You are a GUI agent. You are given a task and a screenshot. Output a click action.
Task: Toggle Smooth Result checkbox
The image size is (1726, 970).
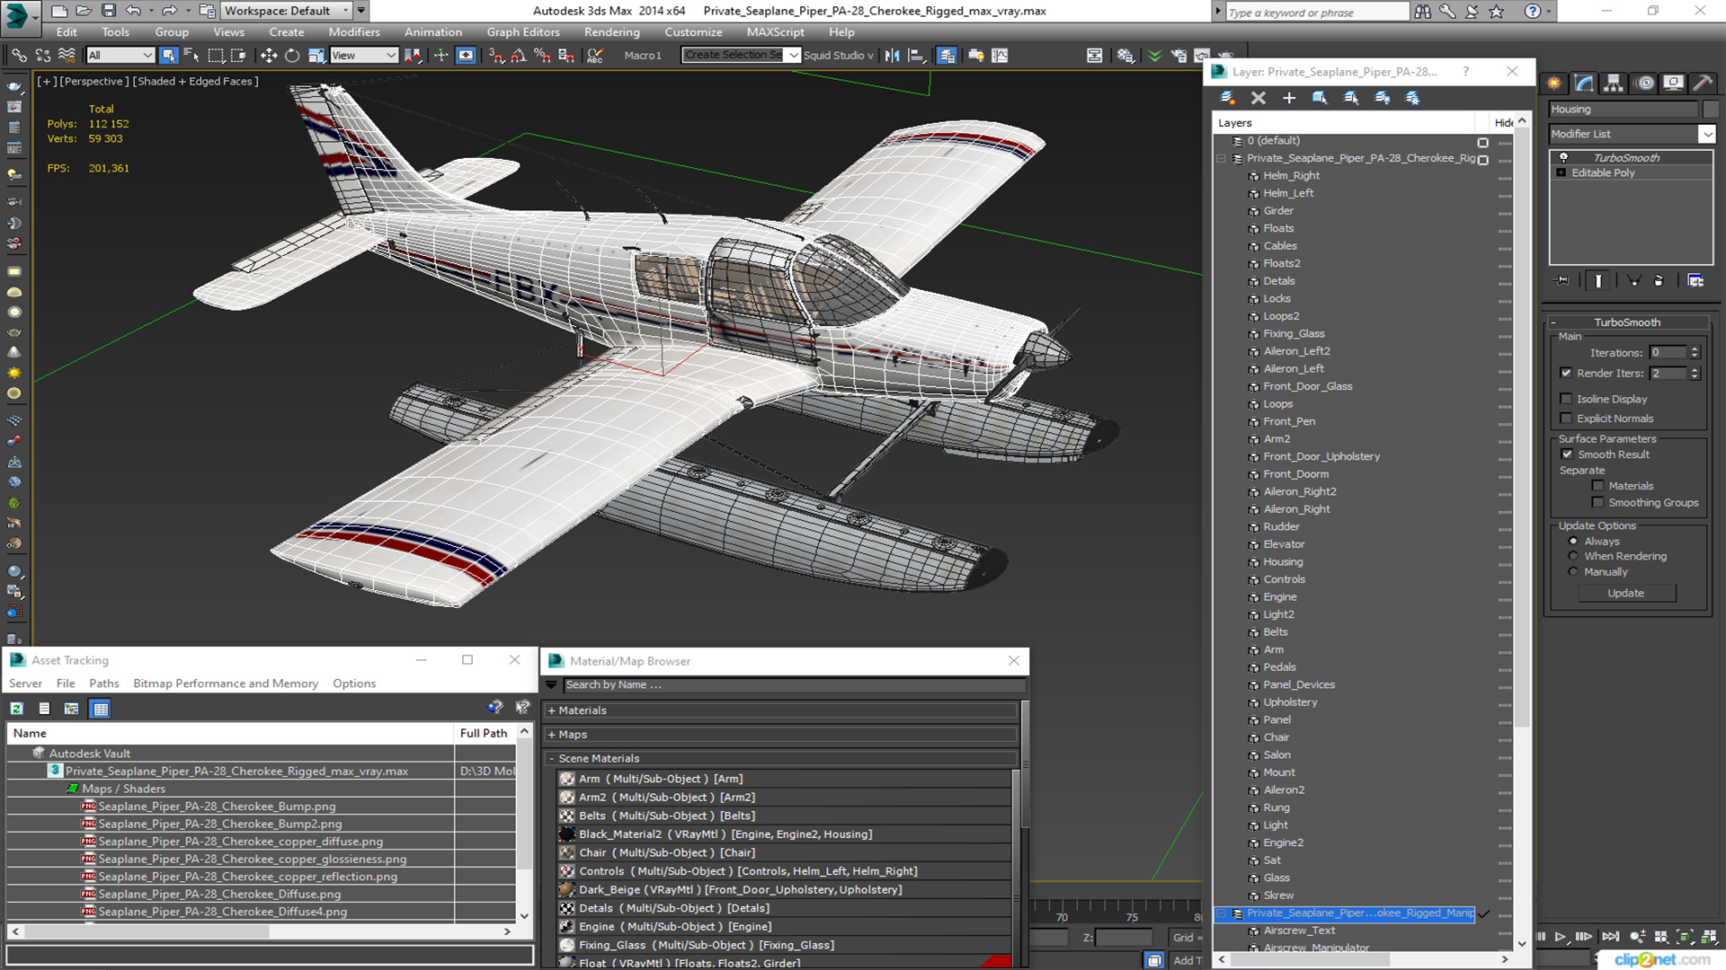click(1567, 454)
